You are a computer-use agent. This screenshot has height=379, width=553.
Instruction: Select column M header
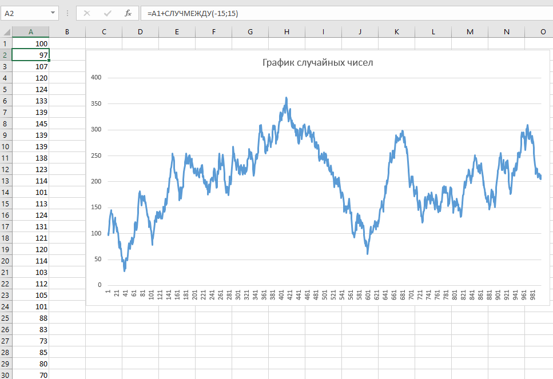[470, 32]
